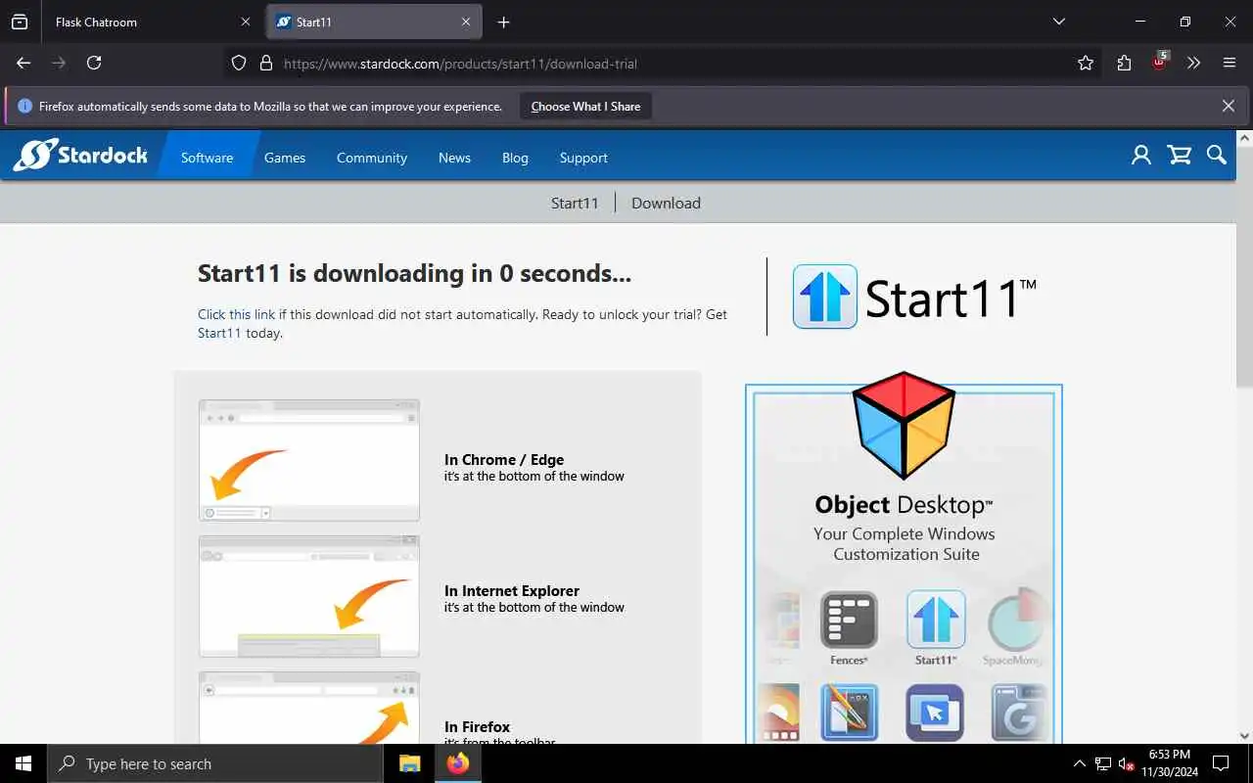Image resolution: width=1253 pixels, height=783 pixels.
Task: Open a new tab with plus button
Action: 503,22
